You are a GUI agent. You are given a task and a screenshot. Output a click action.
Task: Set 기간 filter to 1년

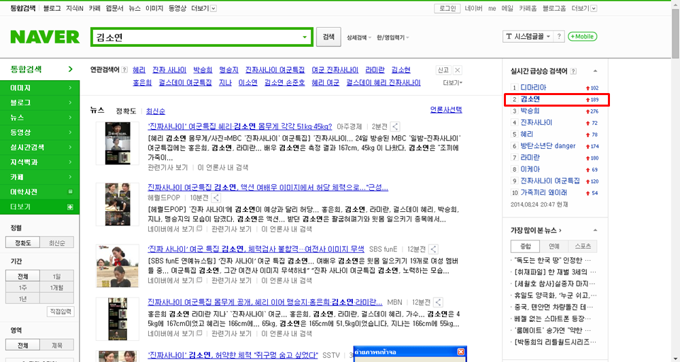coord(22,299)
